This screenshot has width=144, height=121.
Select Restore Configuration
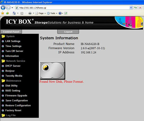coord(18,105)
